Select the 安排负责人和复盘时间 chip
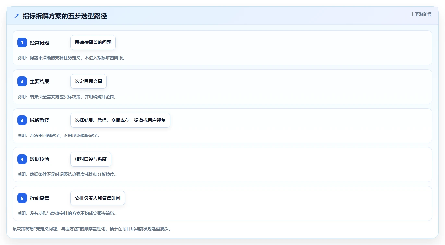The width and height of the screenshot is (445, 245). coord(98,198)
